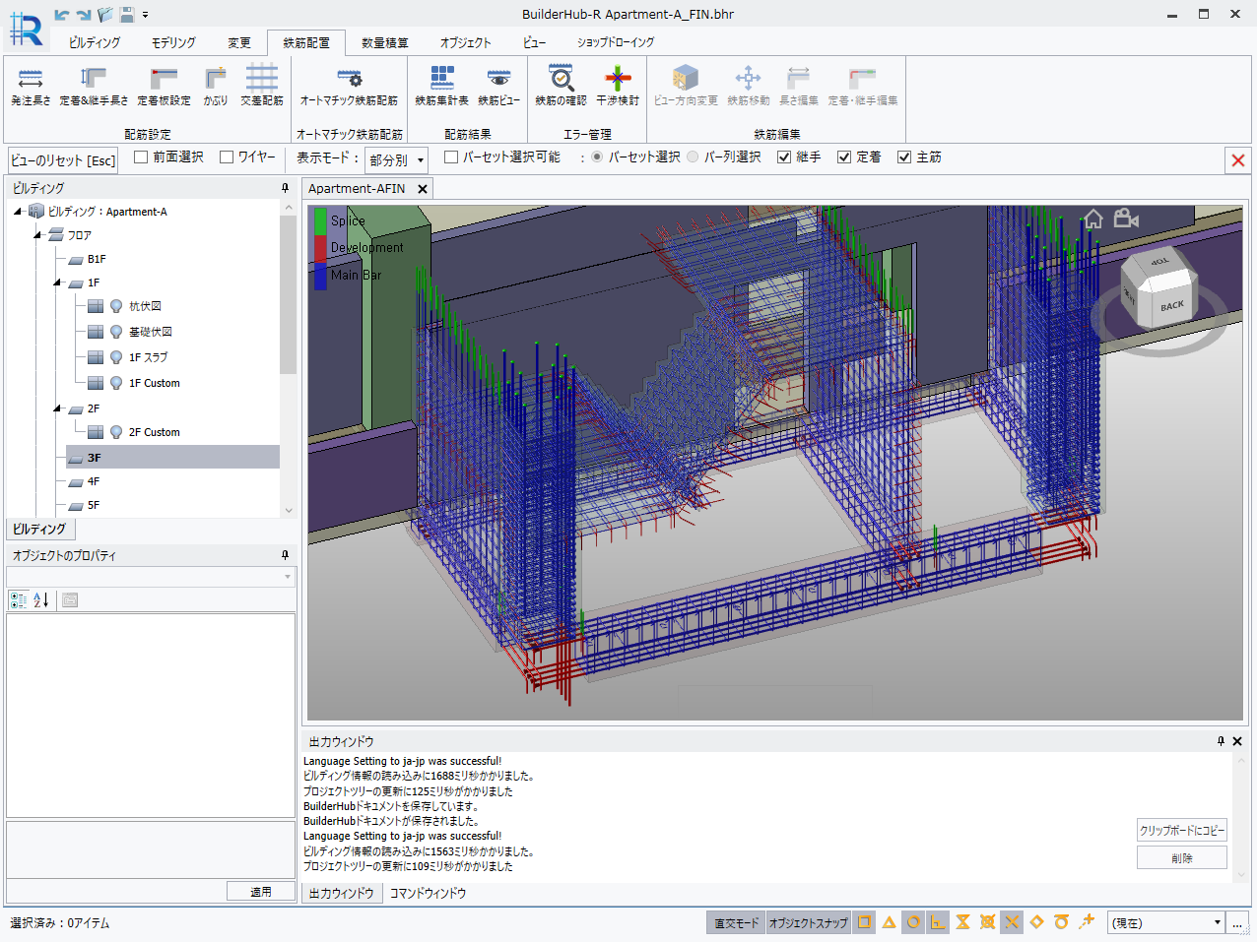The image size is (1257, 942).
Task: Uncheck the 定着 checkbox
Action: click(844, 157)
